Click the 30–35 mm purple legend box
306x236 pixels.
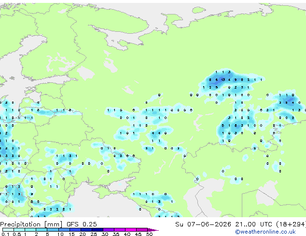tap(108, 230)
